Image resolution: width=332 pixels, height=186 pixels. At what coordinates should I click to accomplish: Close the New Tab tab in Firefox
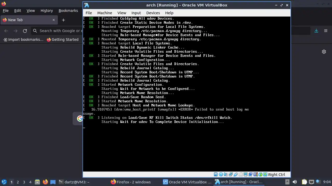54,20
